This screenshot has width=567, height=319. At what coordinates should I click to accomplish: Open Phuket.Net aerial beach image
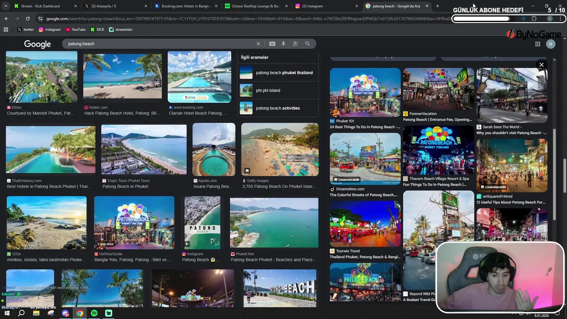pyautogui.click(x=274, y=223)
